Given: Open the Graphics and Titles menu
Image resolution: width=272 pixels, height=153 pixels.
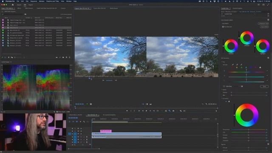Looking at the screenshot, I should tap(53, 1).
